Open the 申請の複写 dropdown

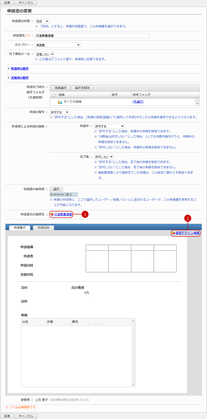pos(59,112)
